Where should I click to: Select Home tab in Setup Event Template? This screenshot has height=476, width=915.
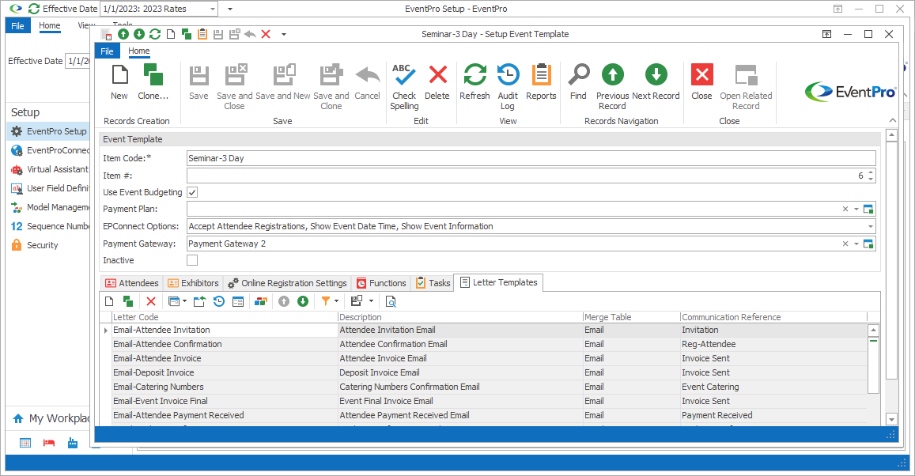pyautogui.click(x=139, y=51)
